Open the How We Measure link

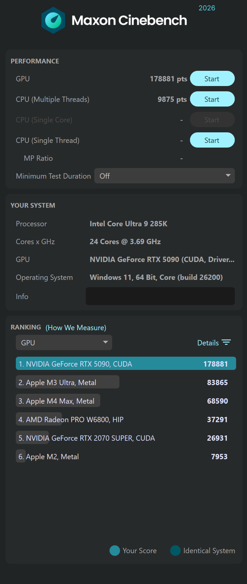click(x=76, y=328)
